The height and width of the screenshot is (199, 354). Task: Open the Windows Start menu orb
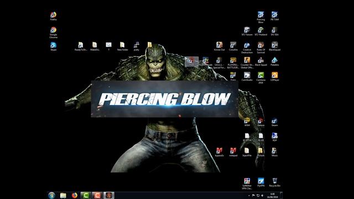51,195
